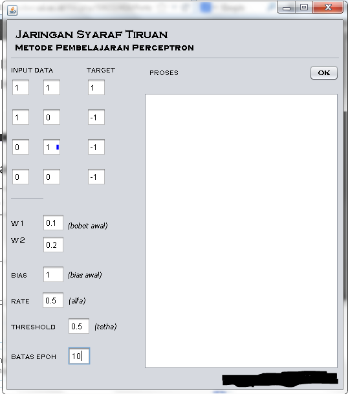Click the THRESHOLD label
348x394 pixels.
point(33,327)
